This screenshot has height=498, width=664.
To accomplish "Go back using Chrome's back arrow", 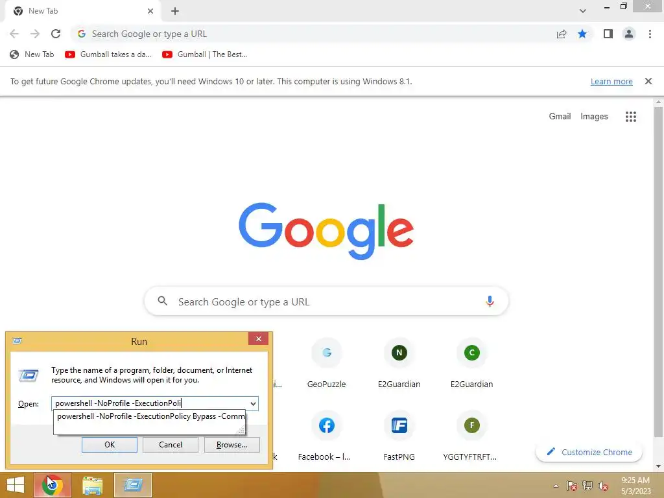I will 14,34.
